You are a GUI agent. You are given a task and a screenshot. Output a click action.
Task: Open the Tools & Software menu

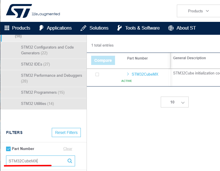point(142,28)
